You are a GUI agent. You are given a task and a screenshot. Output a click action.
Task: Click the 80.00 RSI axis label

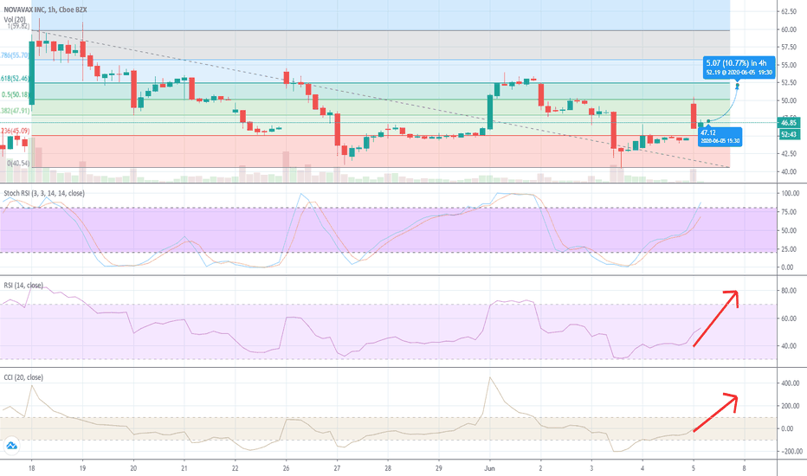(x=789, y=292)
